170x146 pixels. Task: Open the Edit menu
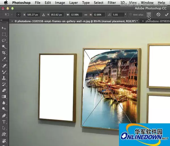click(x=48, y=3)
